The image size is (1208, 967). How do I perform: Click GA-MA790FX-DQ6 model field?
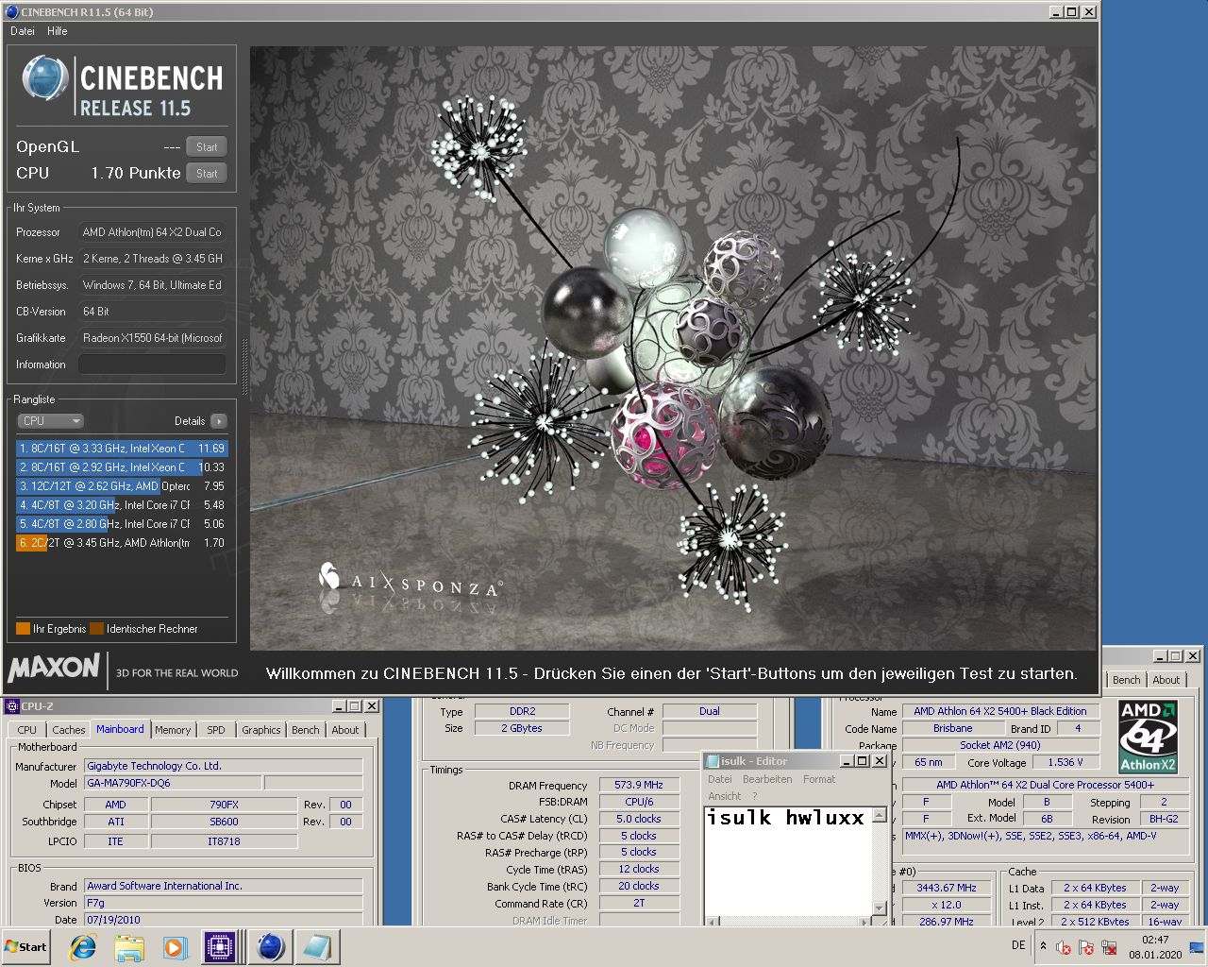[173, 783]
